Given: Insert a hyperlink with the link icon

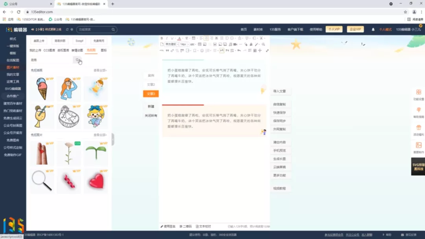Looking at the screenshot, I should (172, 51).
